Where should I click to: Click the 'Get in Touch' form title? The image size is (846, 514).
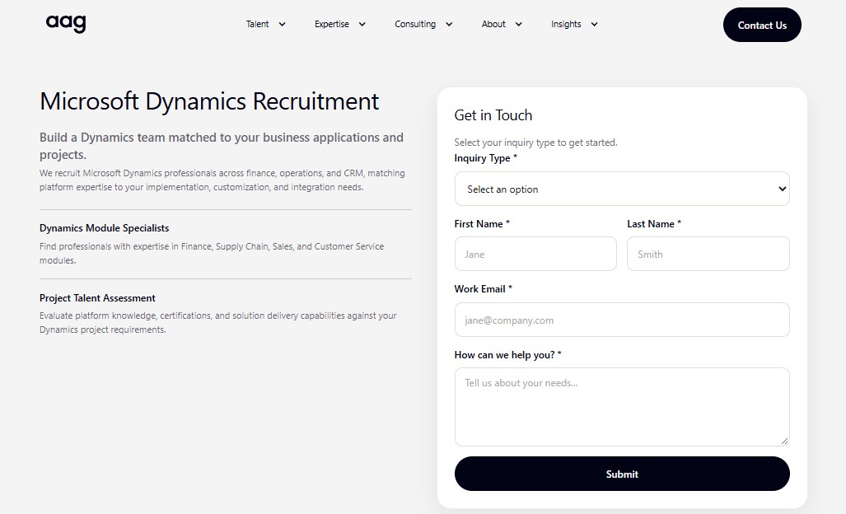point(493,115)
